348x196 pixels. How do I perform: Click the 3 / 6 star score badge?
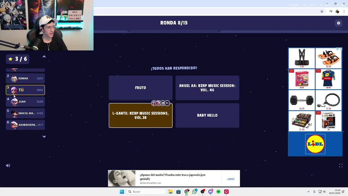(18, 59)
